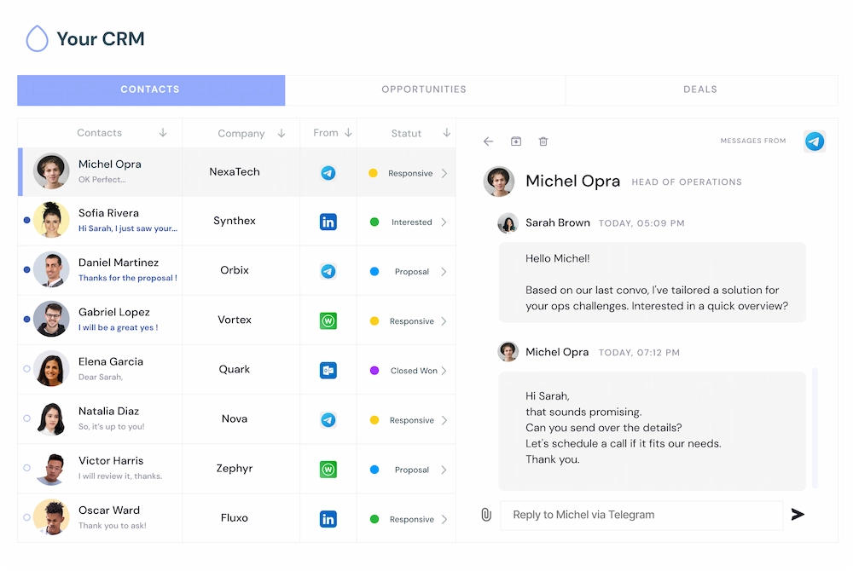The width and height of the screenshot is (853, 571).
Task: Click the Reply to Michel input field
Action: [x=641, y=515]
